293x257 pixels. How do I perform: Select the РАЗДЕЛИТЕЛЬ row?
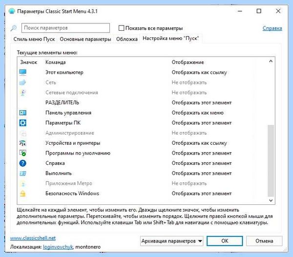click(62, 102)
